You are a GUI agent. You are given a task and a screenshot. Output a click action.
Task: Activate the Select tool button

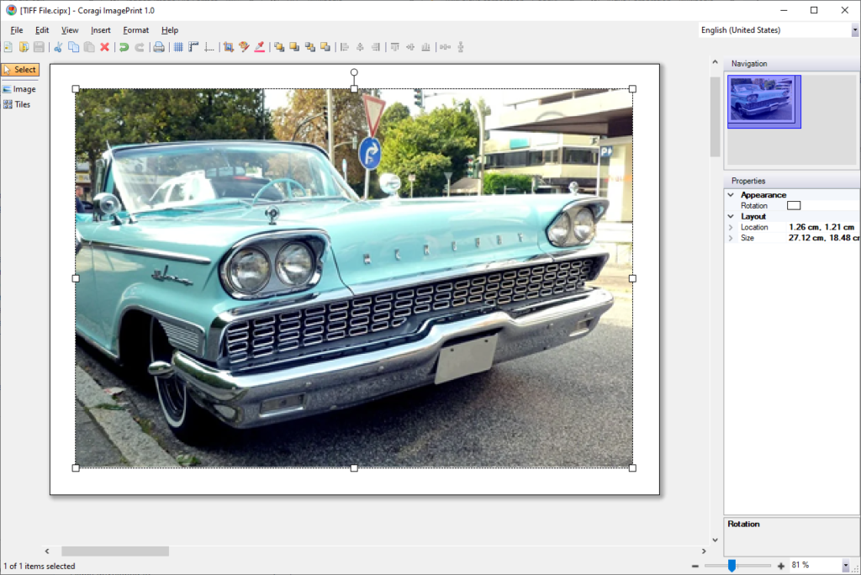pos(20,70)
